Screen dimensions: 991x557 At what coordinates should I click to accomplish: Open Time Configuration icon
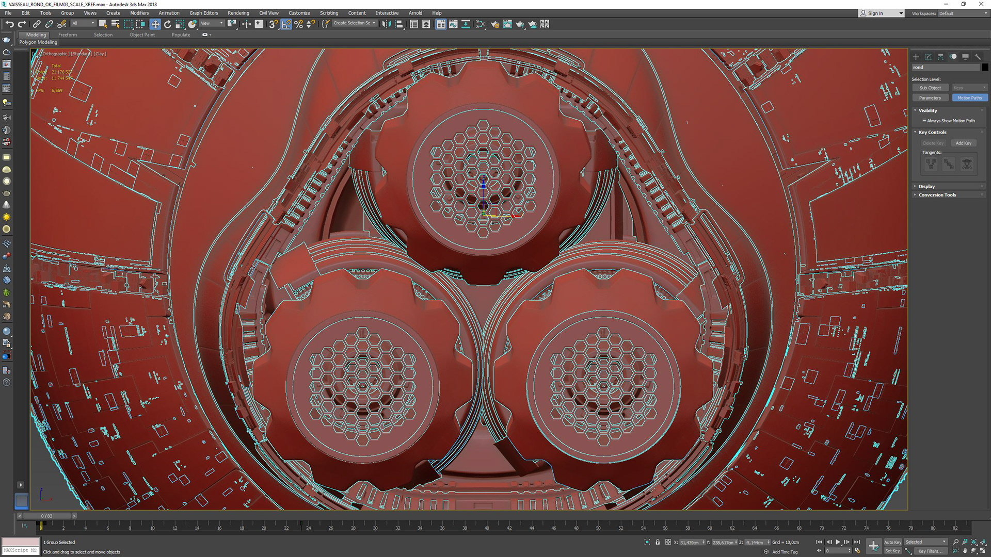pyautogui.click(x=857, y=551)
